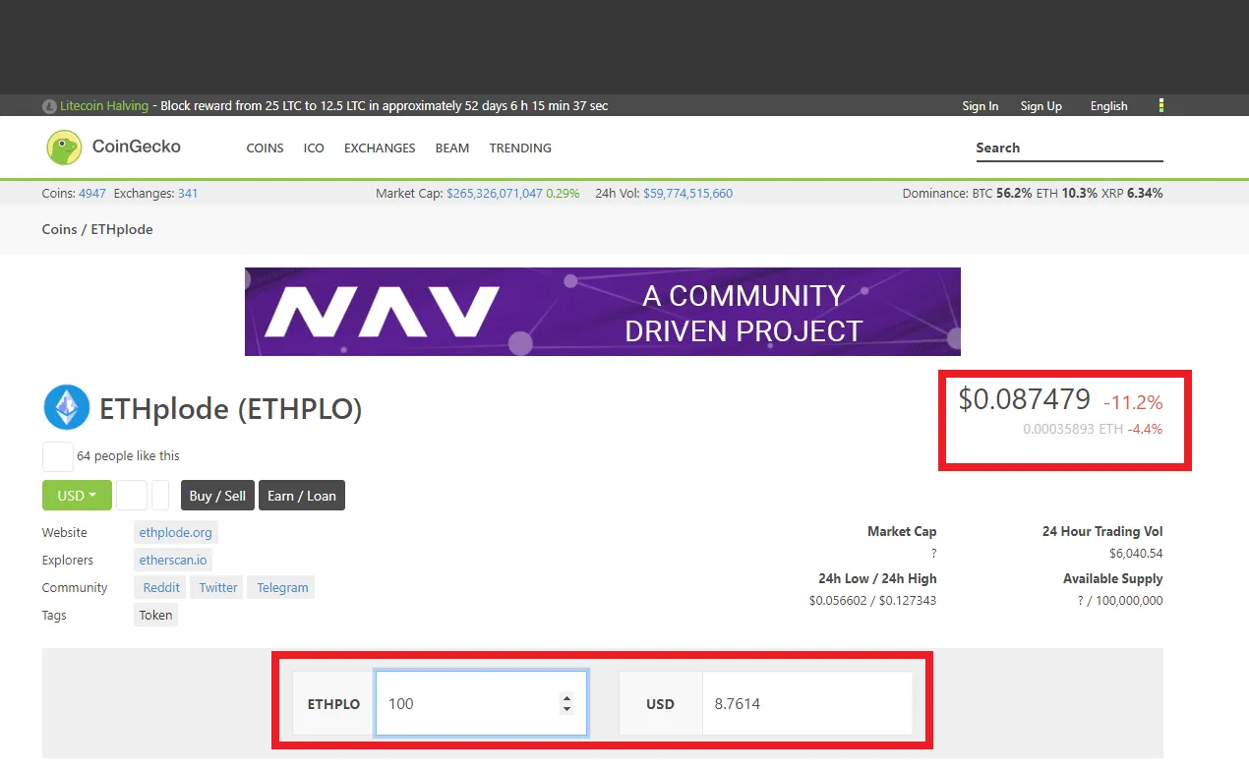This screenshot has width=1249, height=773.
Task: Click the 24h Vol value $59,774,515,660
Action: coord(688,194)
